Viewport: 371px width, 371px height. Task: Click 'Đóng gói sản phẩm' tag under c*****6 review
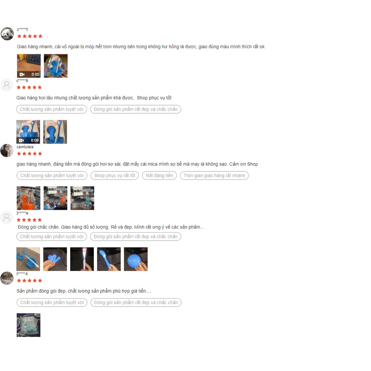pyautogui.click(x=136, y=109)
